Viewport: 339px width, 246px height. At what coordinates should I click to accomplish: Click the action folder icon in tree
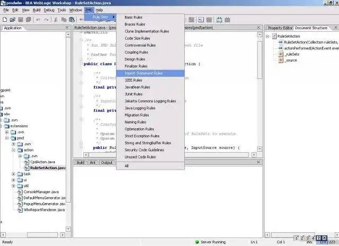pos(20,150)
